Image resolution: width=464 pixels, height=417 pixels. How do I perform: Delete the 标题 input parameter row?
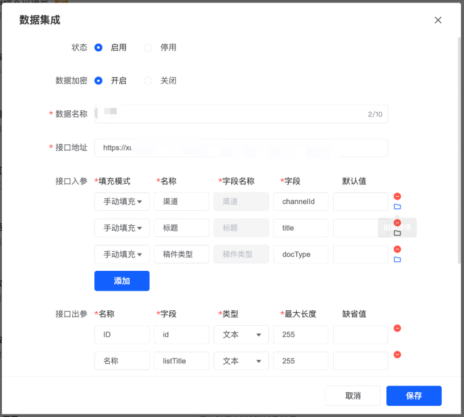397,223
